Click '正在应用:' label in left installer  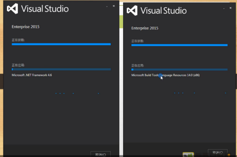18,65
